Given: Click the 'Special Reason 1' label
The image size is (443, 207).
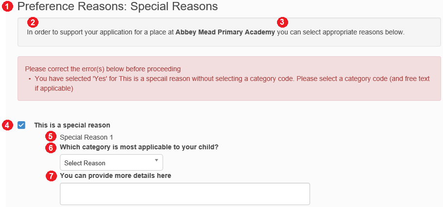Looking at the screenshot, I should coord(87,138).
